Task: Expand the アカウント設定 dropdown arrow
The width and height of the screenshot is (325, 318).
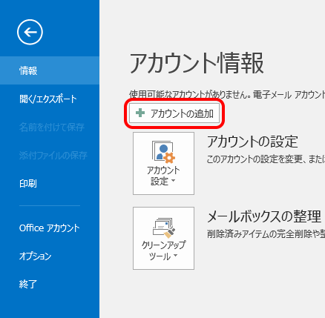Action: [174, 181]
